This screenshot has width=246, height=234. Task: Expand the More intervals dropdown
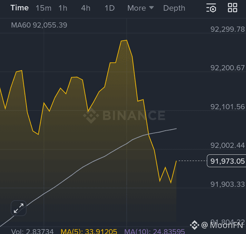(x=140, y=8)
